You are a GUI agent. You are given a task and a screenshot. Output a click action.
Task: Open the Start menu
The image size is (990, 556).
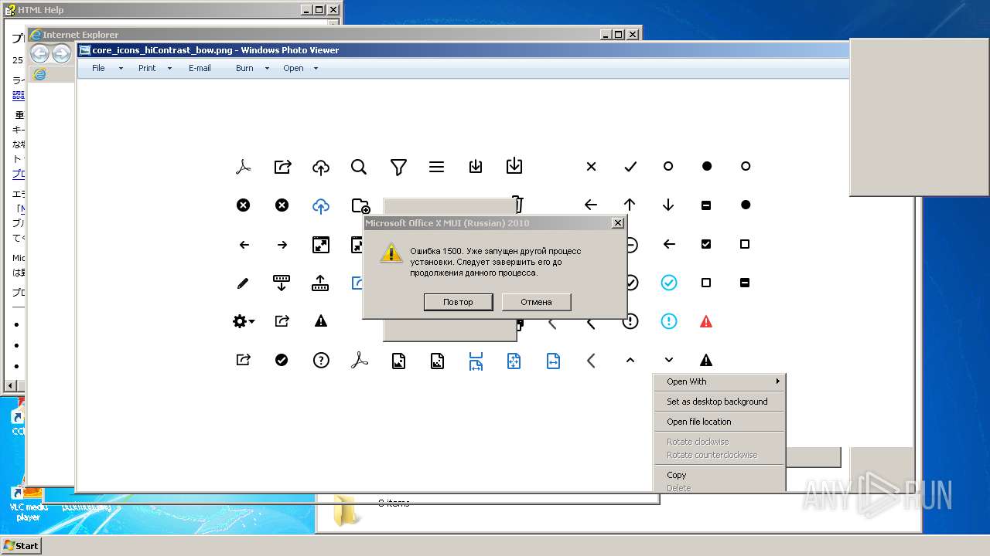pos(21,545)
